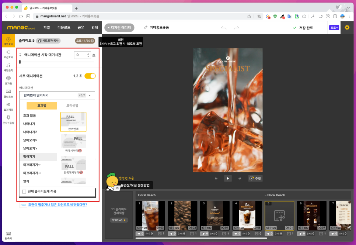Open a new browser tab
The height and width of the screenshot is (245, 356).
coord(76,8)
